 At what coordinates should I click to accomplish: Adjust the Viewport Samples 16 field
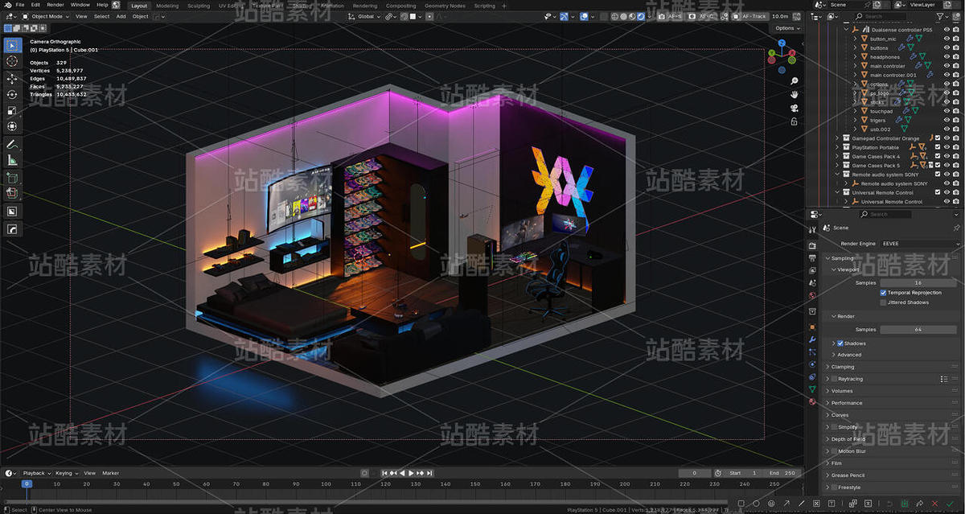point(918,283)
